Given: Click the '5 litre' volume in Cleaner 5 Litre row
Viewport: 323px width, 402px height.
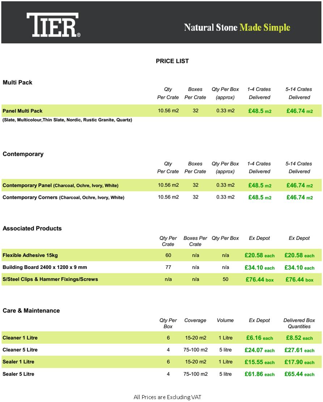Looking at the screenshot, I should pyautogui.click(x=225, y=350).
